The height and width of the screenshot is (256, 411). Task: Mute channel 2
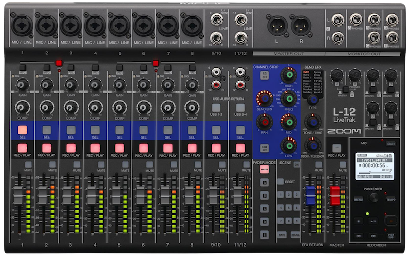(52, 164)
